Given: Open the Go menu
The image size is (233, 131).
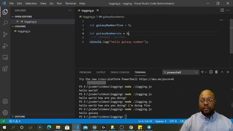Looking at the screenshot, I should (51, 3).
